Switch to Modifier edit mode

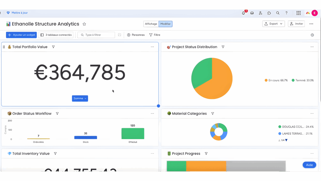pyautogui.click(x=166, y=24)
